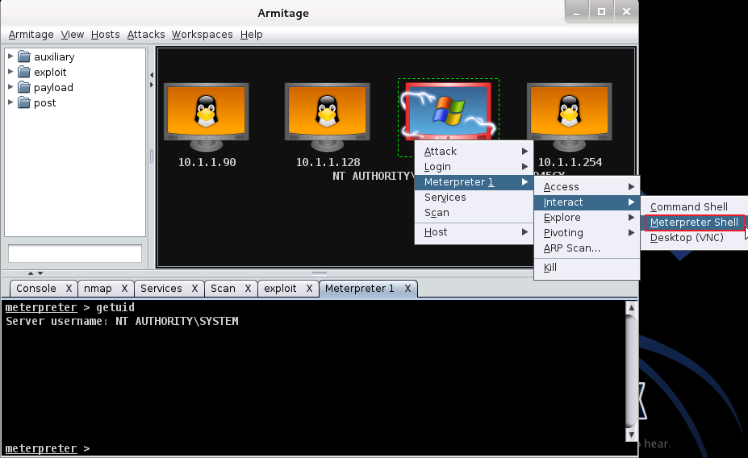Screen dimensions: 748x458
Task: Expand the module panel with right arrow
Action: tap(151, 85)
